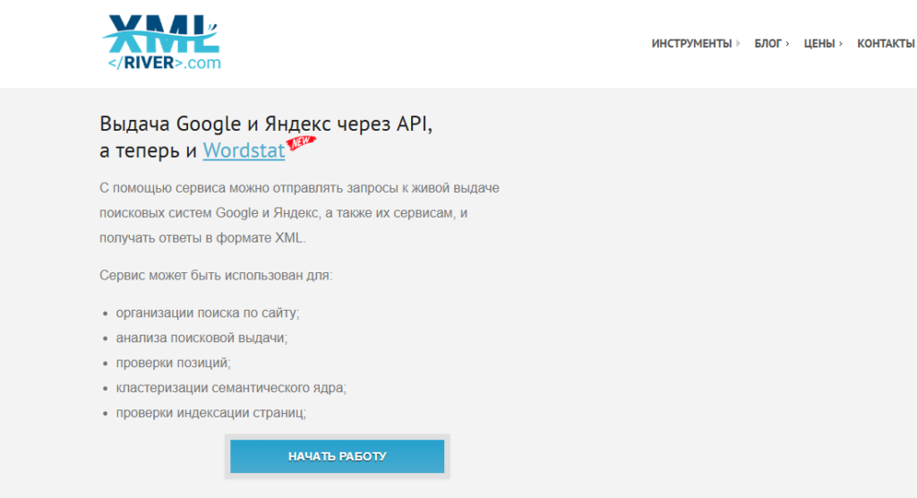Expand the chevron beside ЦЕНЫ
917x498 pixels.
point(840,43)
